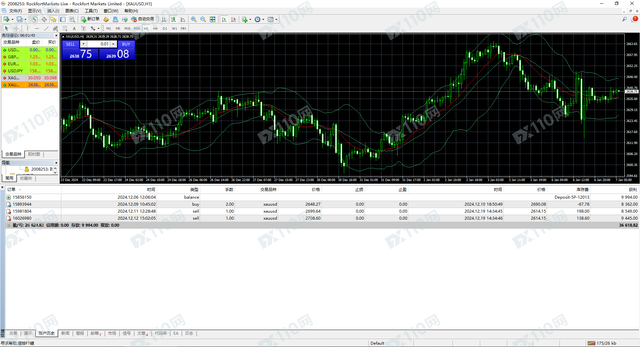The width and height of the screenshot is (640, 347).
Task: Switch chart to line chart style
Action: click(183, 19)
